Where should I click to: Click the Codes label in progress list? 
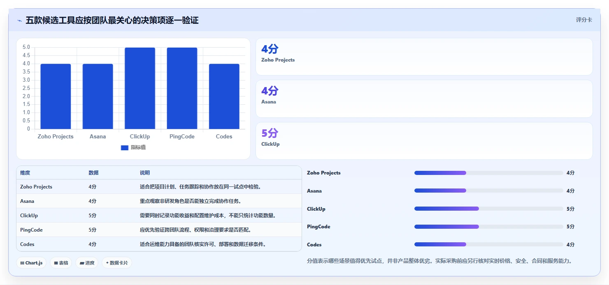314,245
